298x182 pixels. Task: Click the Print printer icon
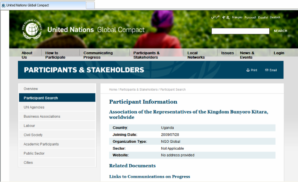248,70
